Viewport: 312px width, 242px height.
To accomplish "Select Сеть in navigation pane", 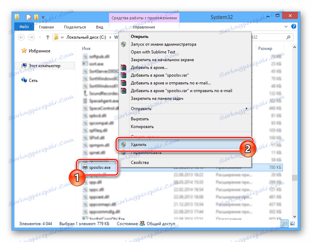I will click(x=30, y=81).
